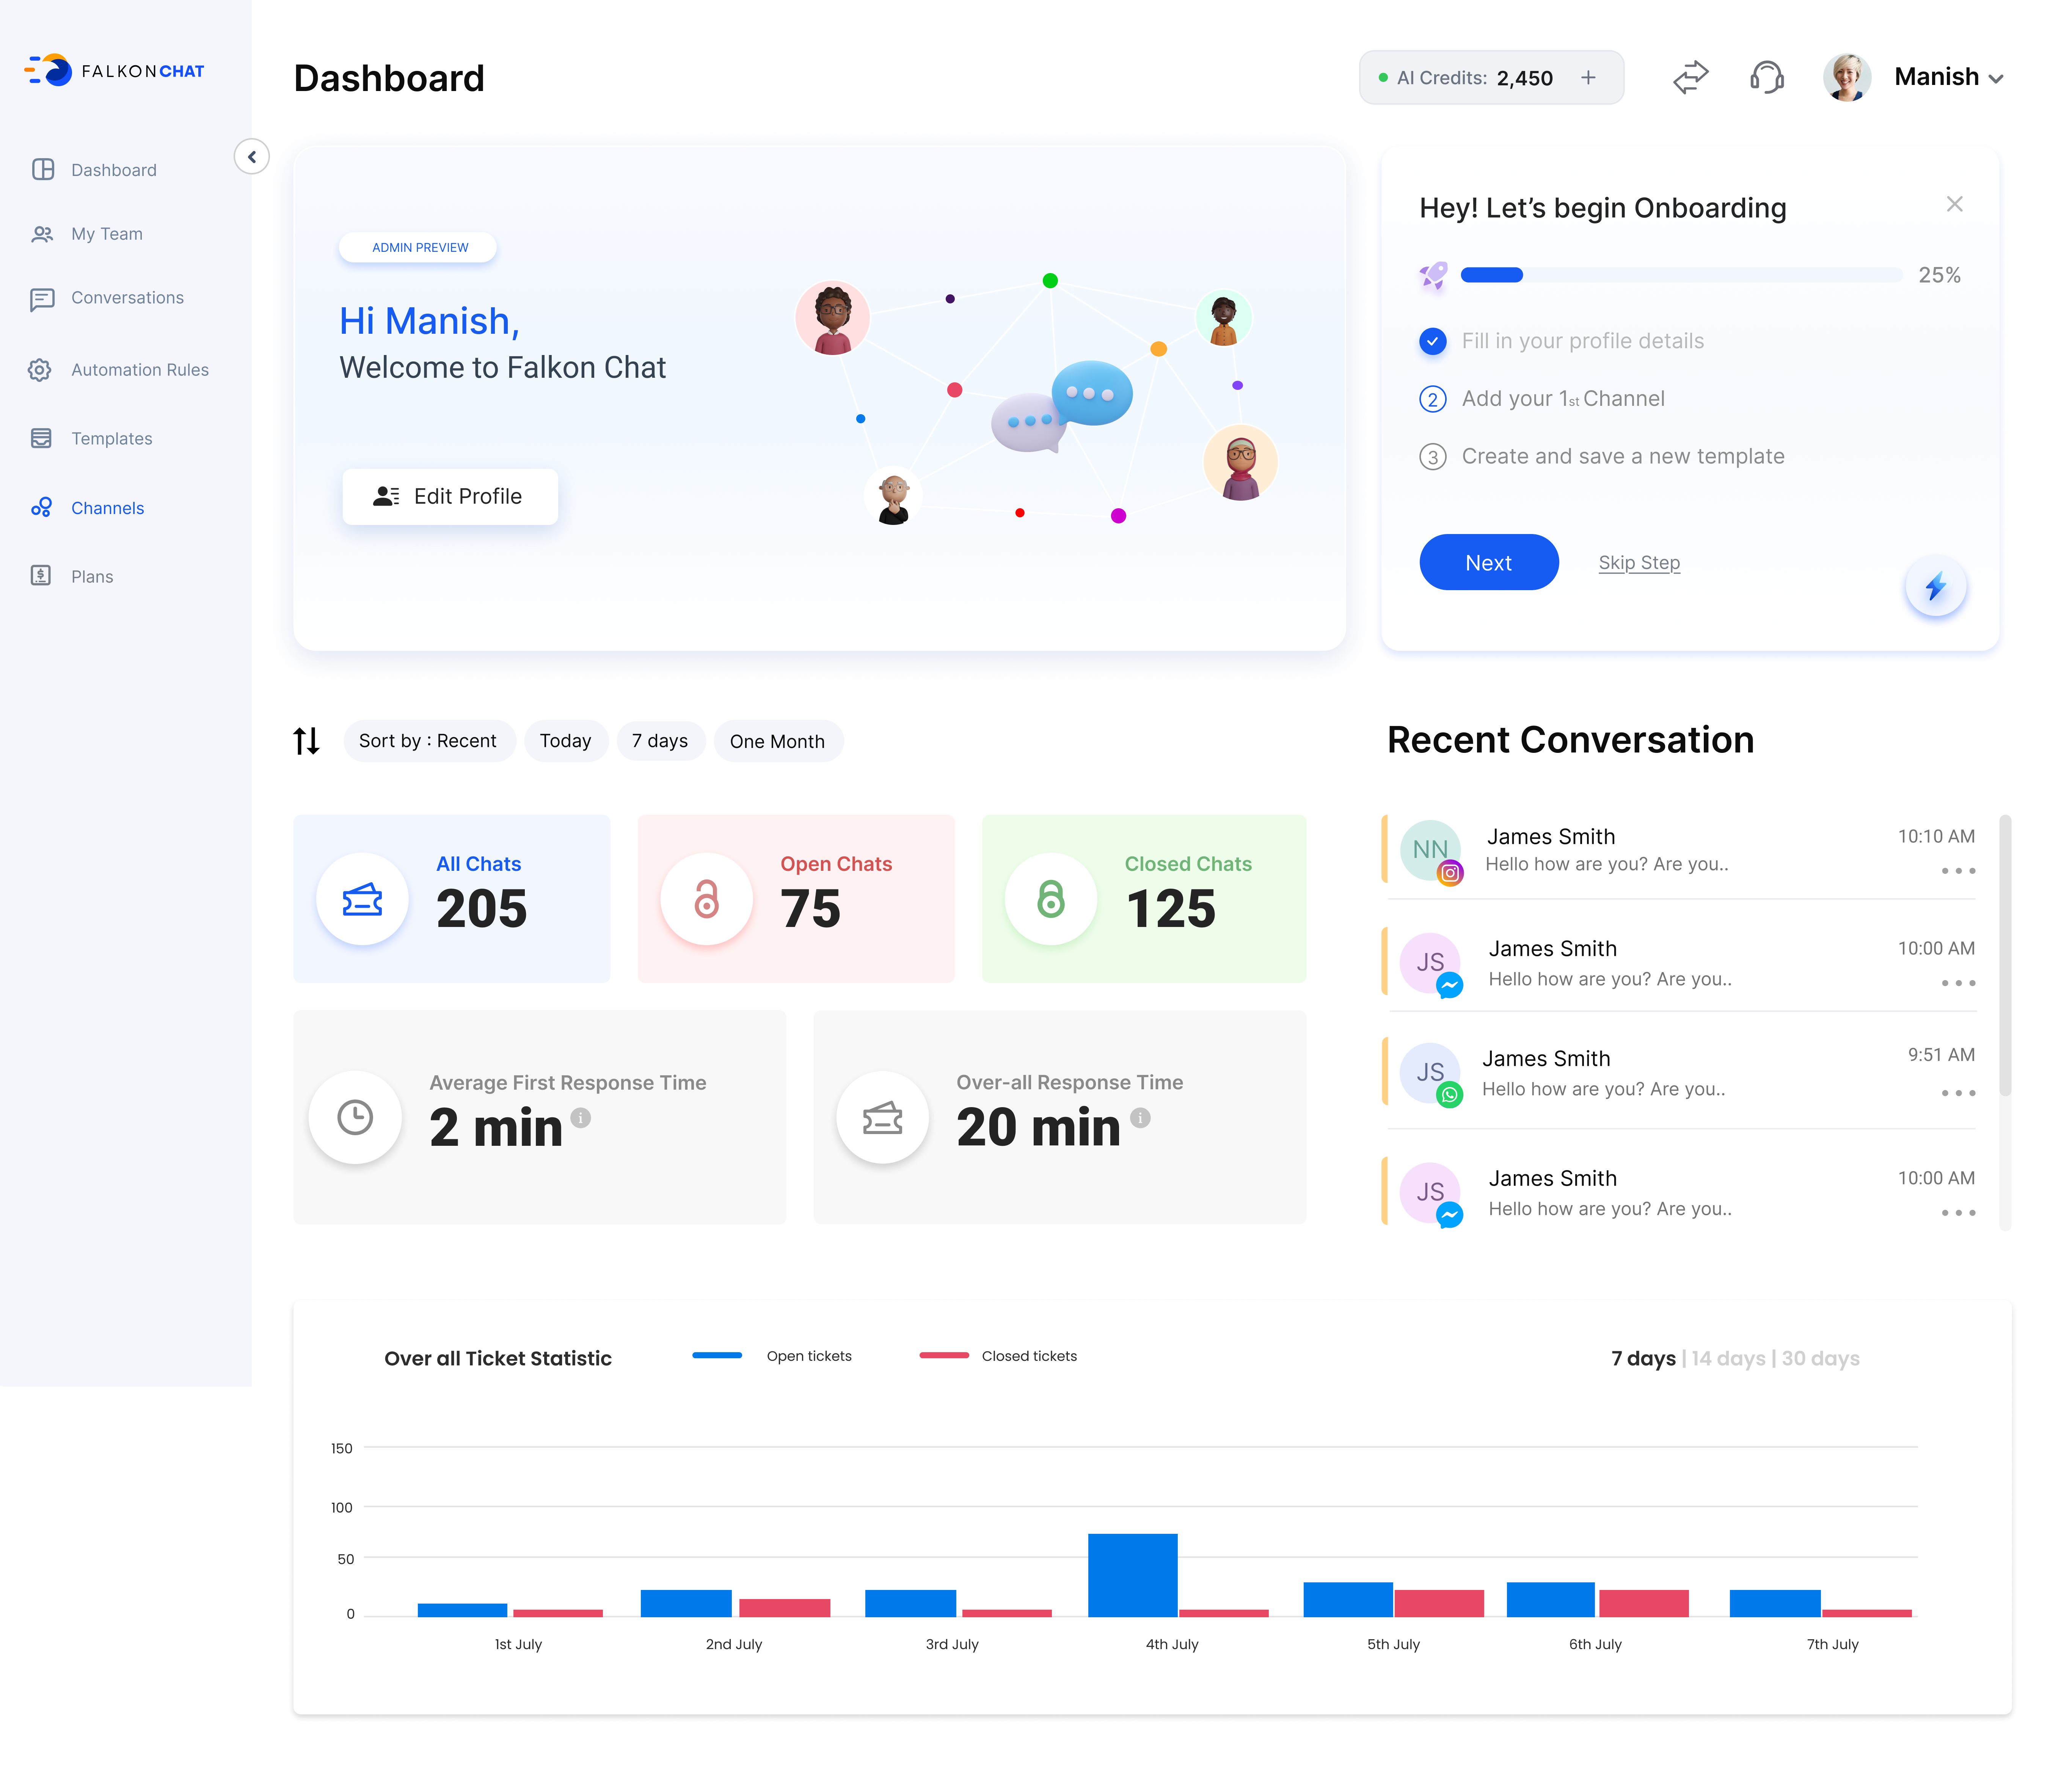Screen dimensions: 2072x1772
Task: Click the sort arrows icon beside Sort by
Action: 307,741
